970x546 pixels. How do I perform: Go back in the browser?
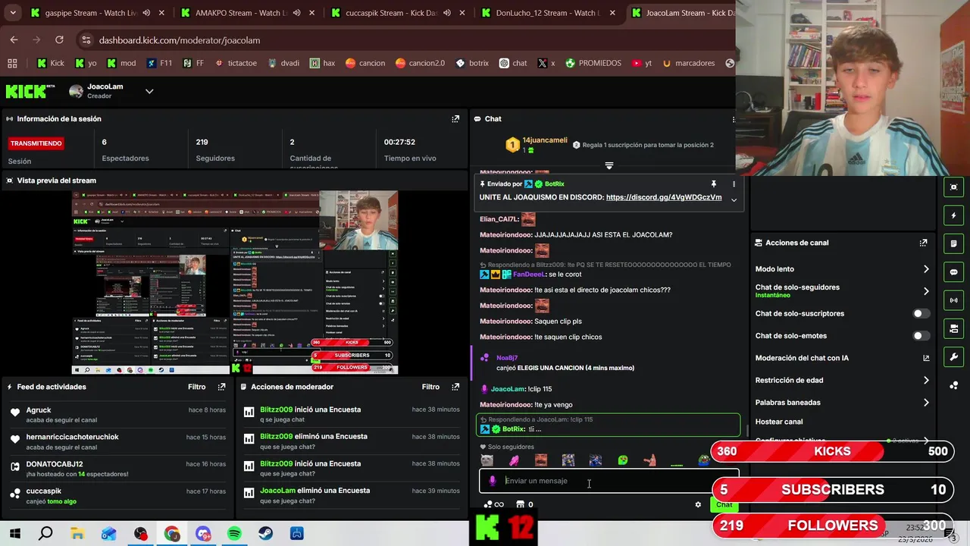pos(14,39)
